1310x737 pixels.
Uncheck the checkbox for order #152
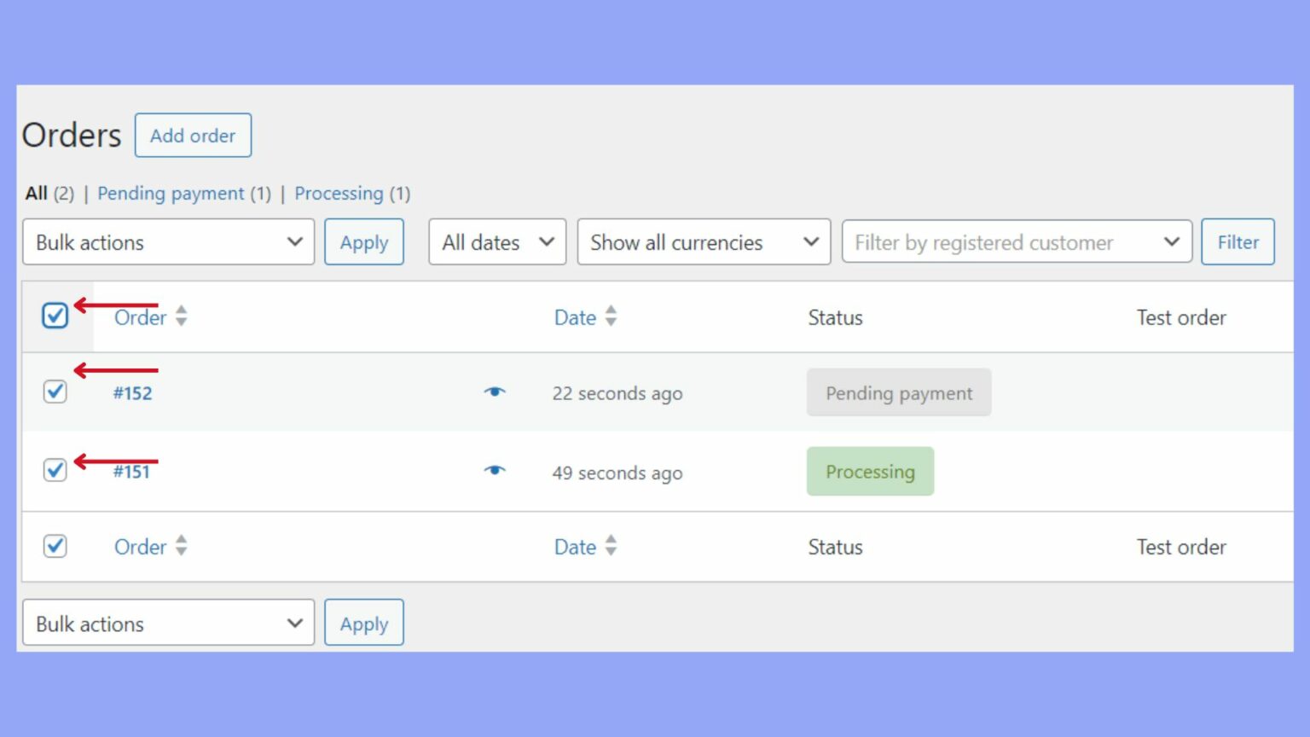[55, 392]
